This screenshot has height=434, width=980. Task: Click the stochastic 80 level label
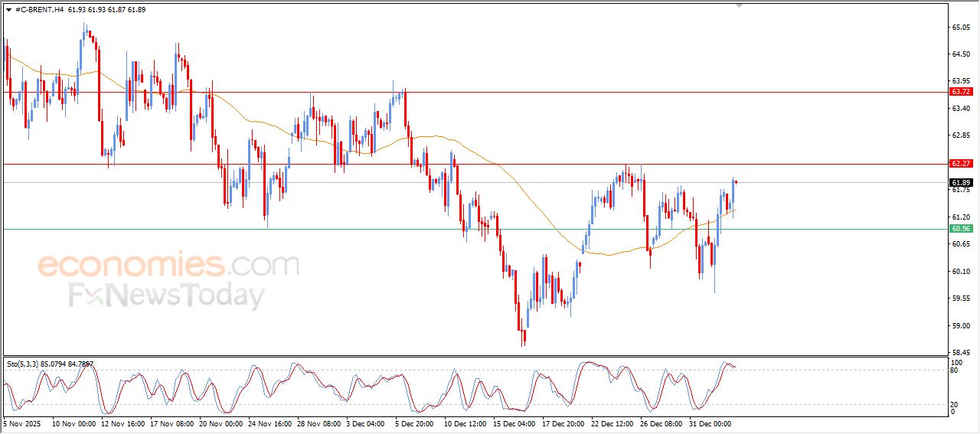(x=955, y=370)
